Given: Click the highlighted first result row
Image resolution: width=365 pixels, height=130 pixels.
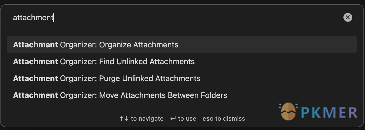Looking at the screenshot, I should click(182, 45).
